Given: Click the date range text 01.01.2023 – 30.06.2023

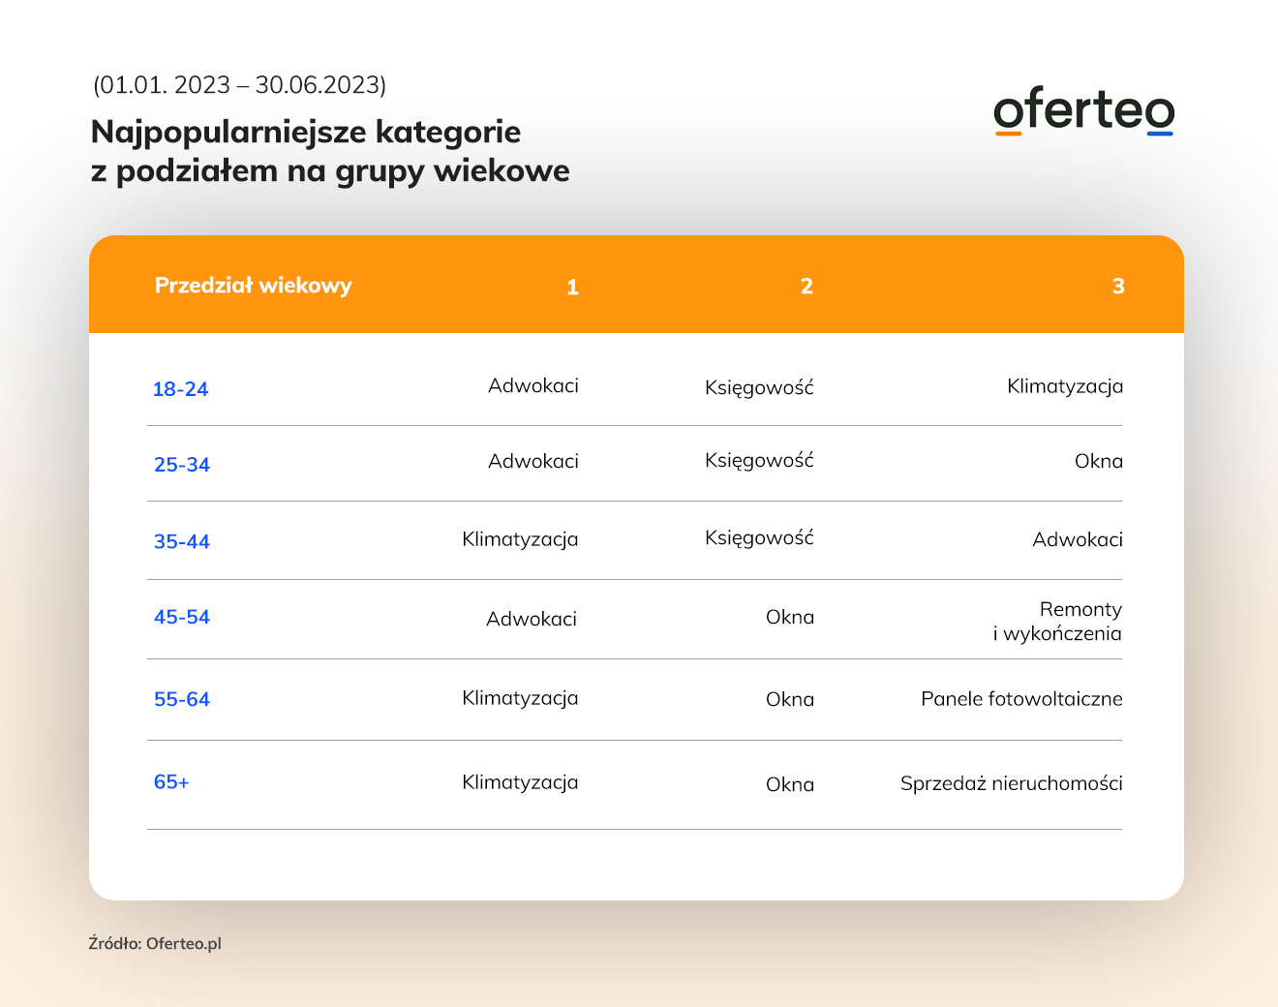Looking at the screenshot, I should 240,85.
